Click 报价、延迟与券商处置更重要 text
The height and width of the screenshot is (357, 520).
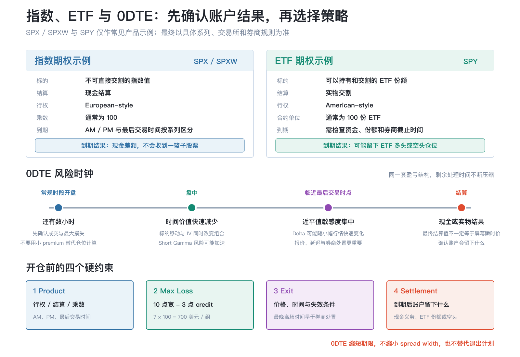tap(328, 243)
